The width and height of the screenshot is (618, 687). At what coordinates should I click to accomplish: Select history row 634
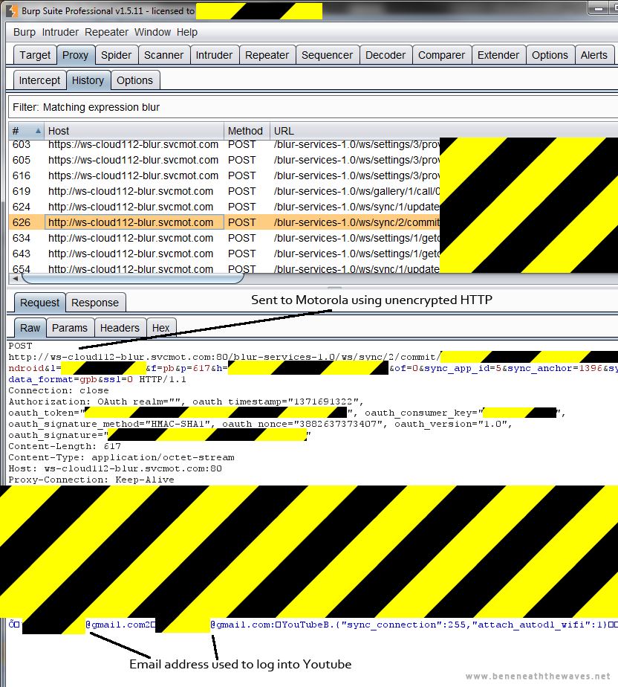tap(224, 238)
